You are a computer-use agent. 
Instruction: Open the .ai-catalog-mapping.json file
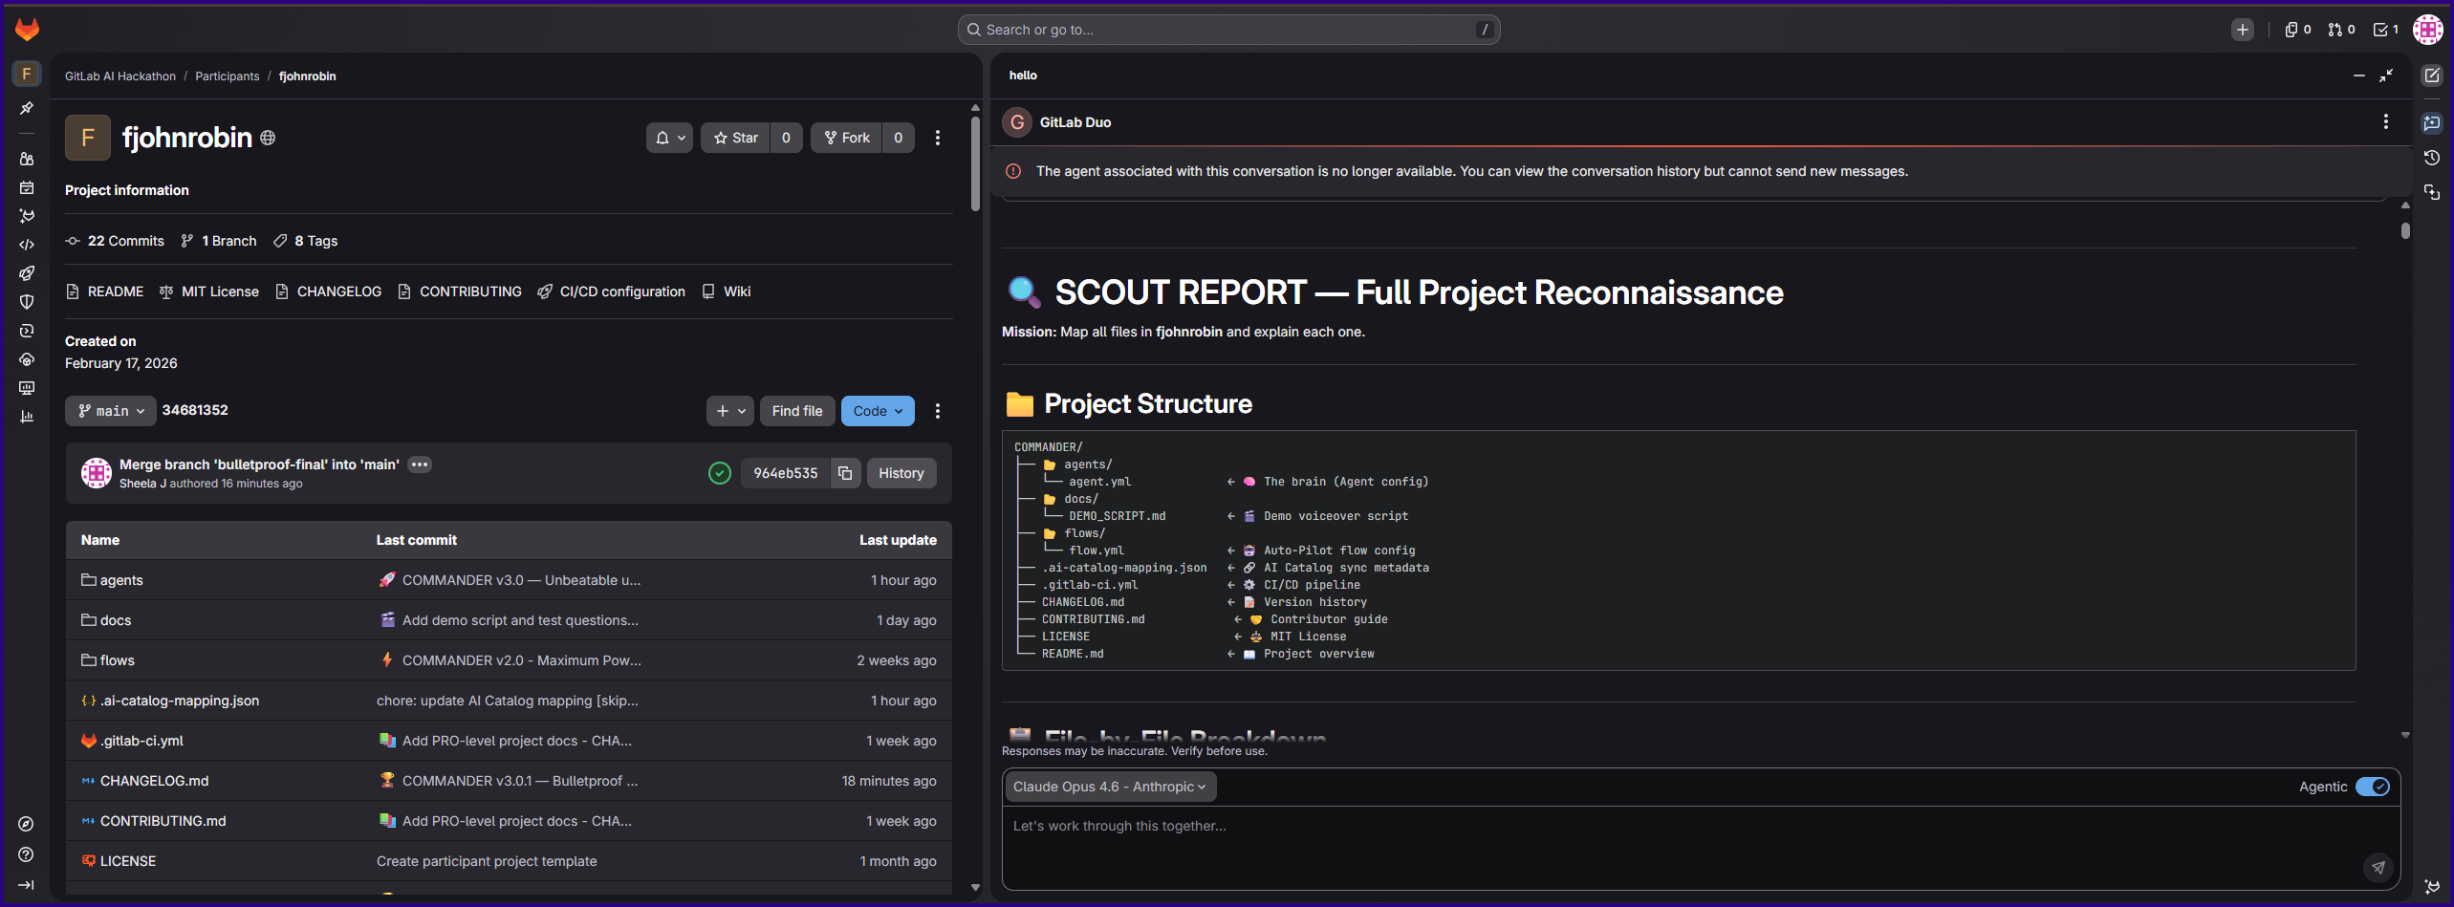pyautogui.click(x=180, y=701)
